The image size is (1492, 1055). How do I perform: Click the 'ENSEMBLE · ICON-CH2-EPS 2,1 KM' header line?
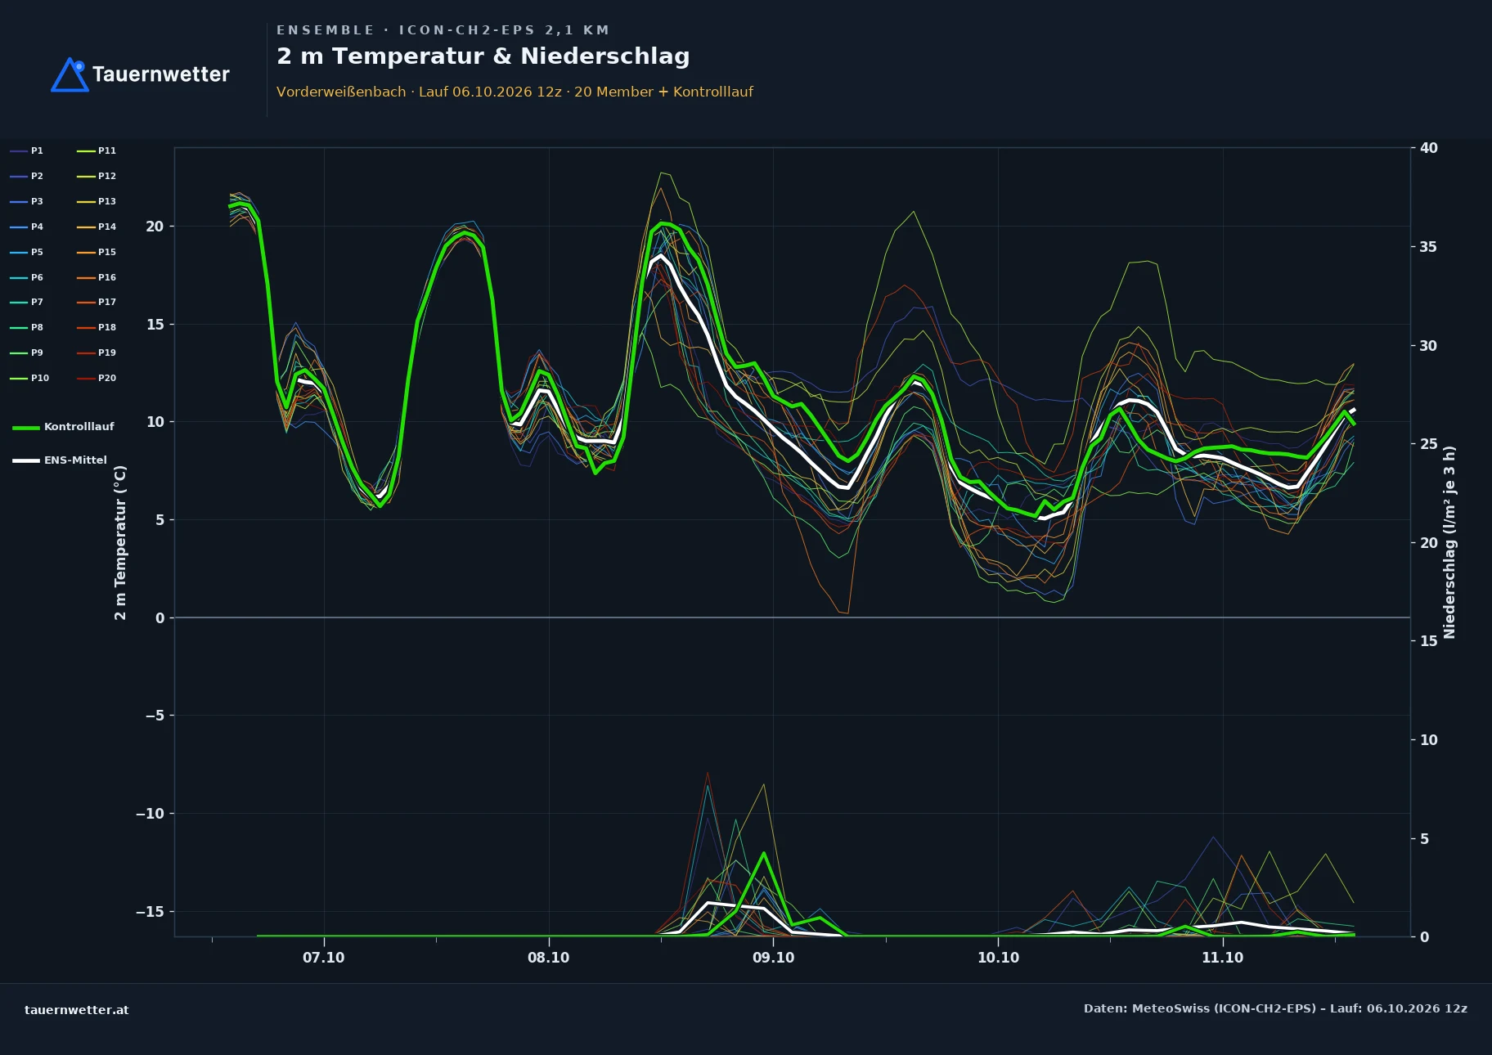click(x=443, y=30)
